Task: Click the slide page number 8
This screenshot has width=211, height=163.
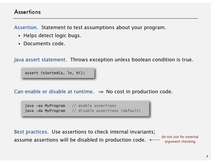Action: [207, 156]
